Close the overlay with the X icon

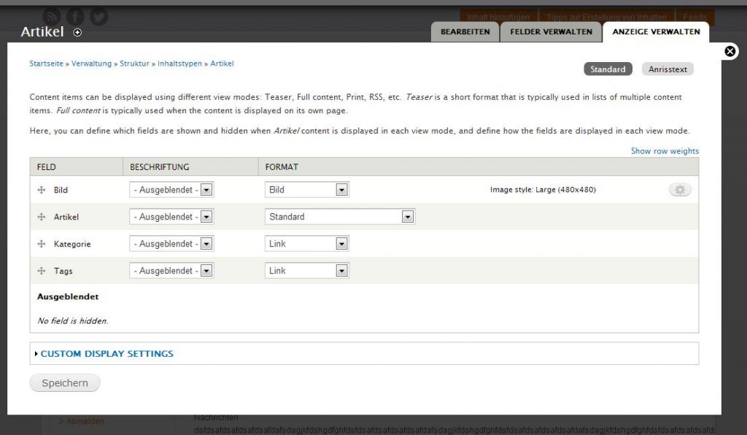729,51
